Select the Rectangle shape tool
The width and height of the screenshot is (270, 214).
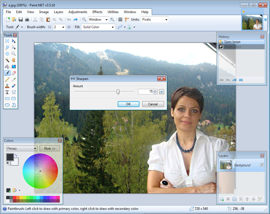(x=7, y=99)
